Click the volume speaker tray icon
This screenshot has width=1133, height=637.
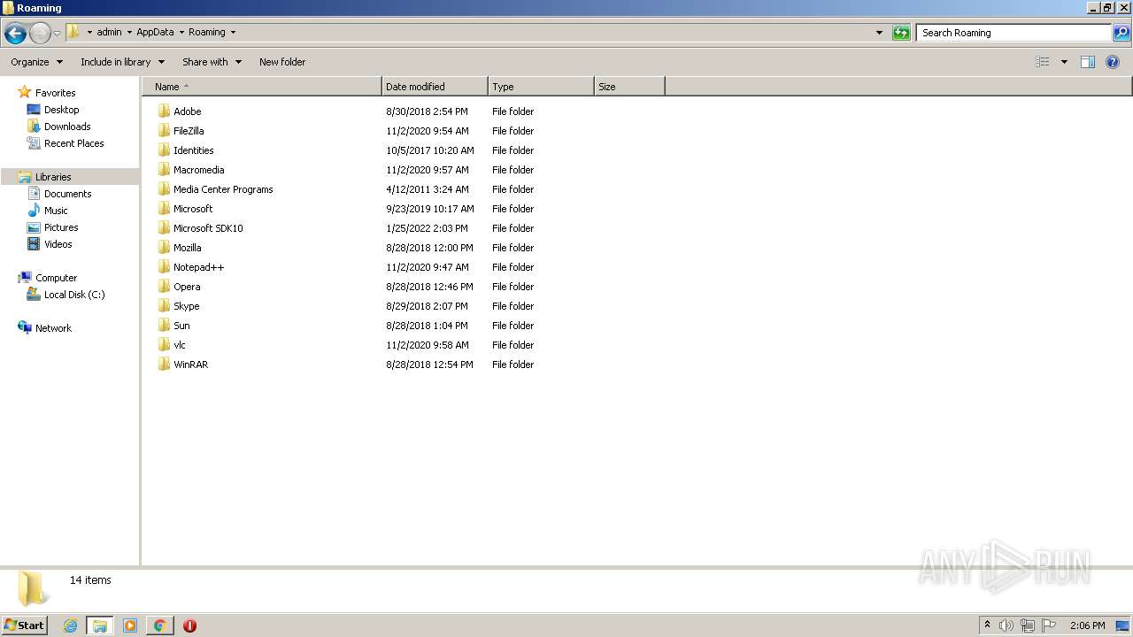(1006, 625)
